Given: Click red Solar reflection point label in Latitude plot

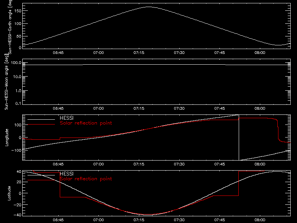Looking at the screenshot, I should (x=86, y=179).
